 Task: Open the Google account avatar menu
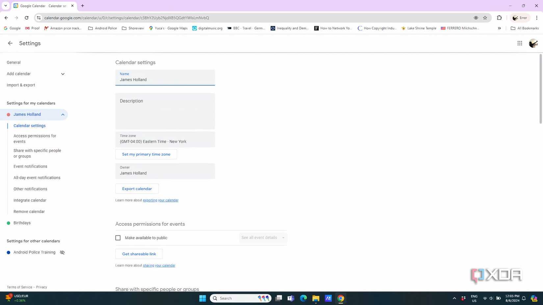coord(533,43)
